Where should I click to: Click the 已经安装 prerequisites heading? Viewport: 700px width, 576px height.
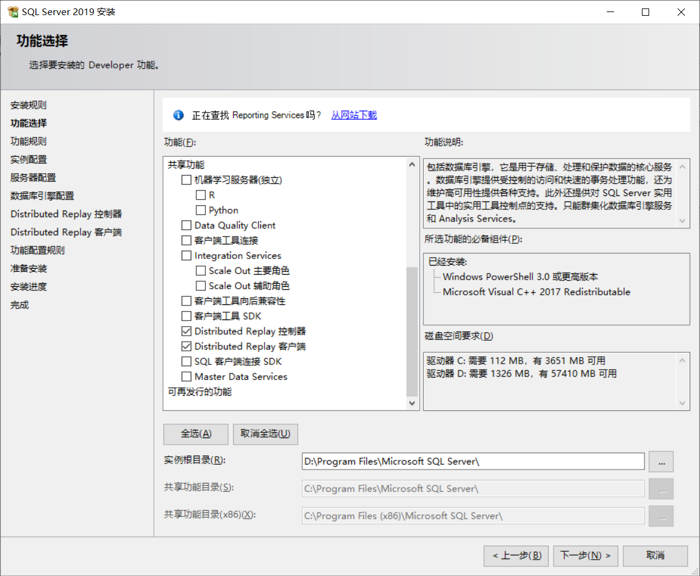coord(447,262)
